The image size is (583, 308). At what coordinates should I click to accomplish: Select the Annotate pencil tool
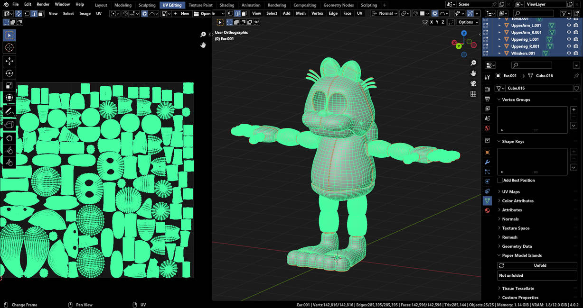click(x=9, y=111)
